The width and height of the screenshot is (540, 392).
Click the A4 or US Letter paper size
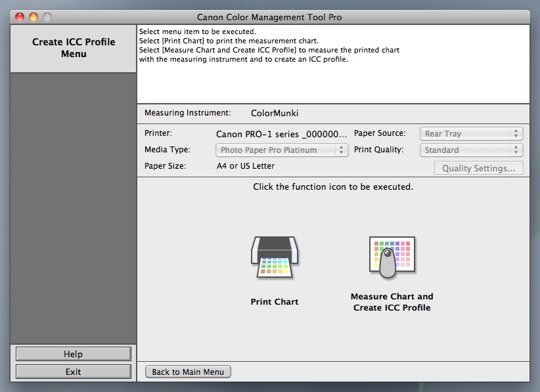(246, 166)
